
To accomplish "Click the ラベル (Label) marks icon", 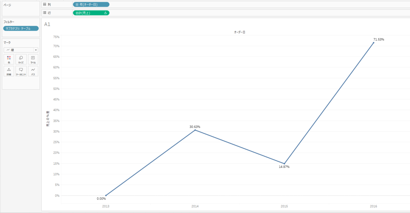I will 32,59.
